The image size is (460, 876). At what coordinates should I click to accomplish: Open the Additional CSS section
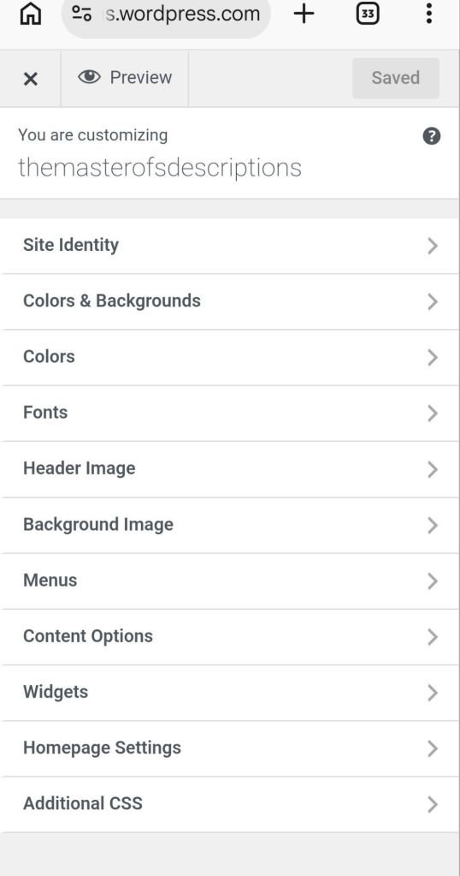(229, 804)
